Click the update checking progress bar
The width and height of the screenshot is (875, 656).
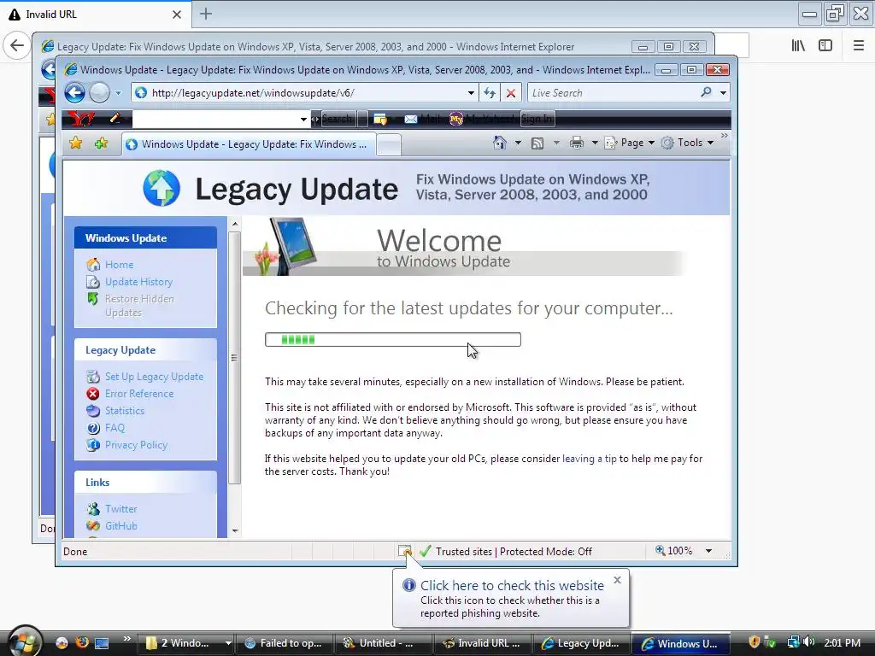(x=393, y=339)
